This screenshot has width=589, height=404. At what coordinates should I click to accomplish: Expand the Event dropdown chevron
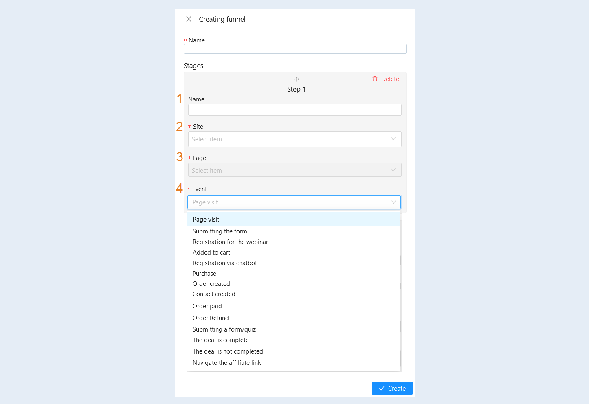(x=393, y=202)
